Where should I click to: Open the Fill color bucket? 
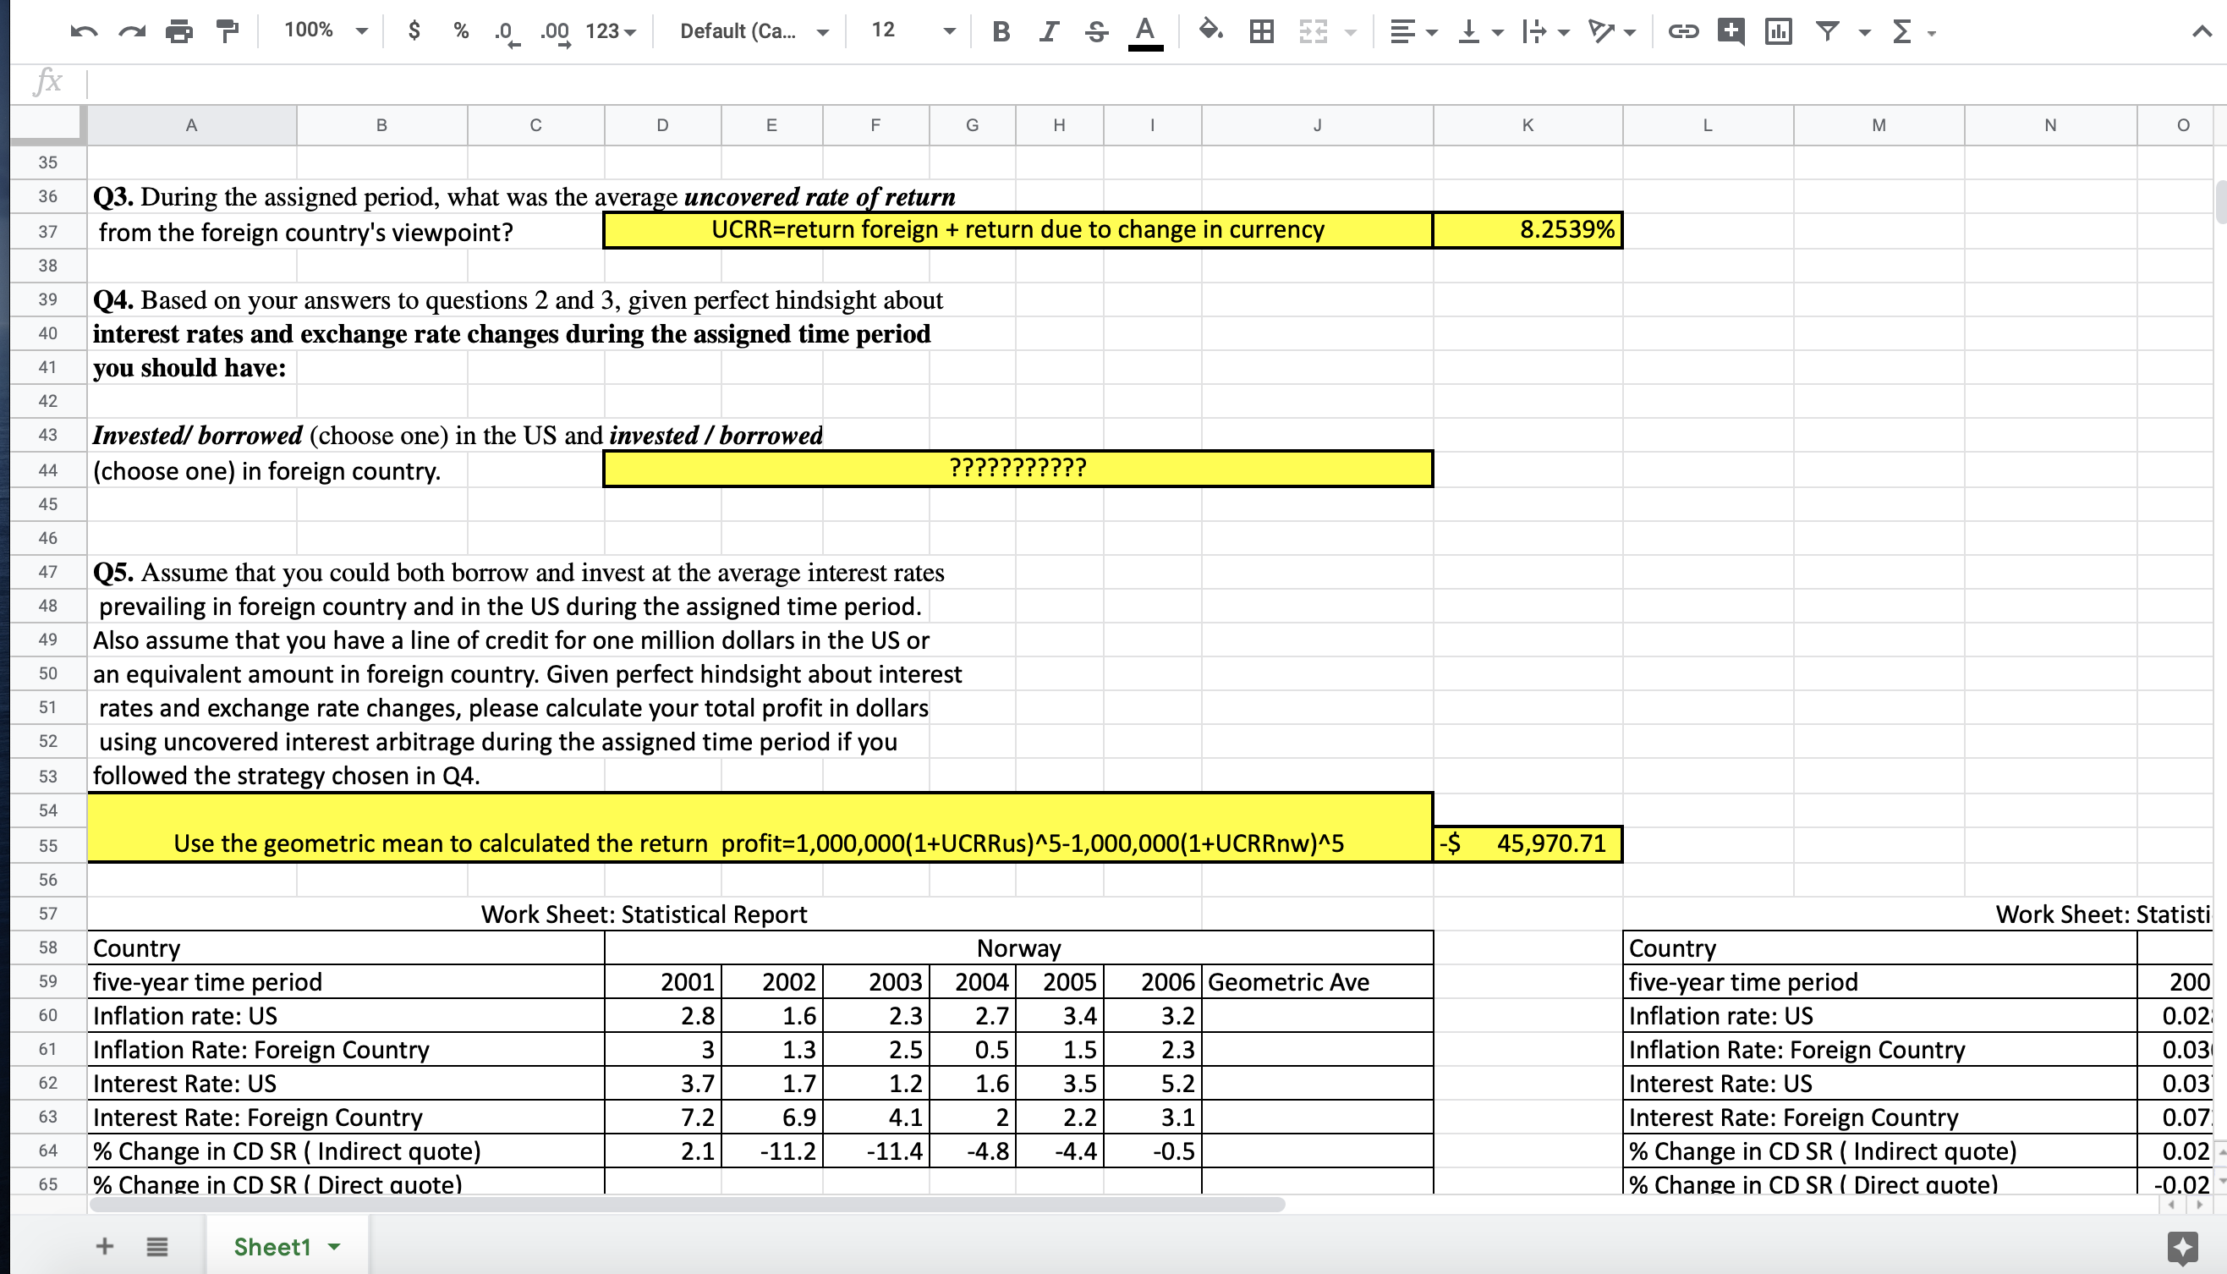pos(1210,31)
